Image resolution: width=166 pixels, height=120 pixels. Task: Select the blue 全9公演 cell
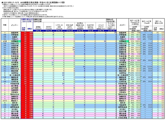tap(38, 31)
